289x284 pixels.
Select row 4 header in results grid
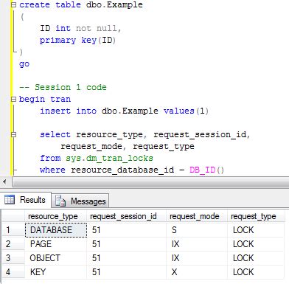click(13, 272)
